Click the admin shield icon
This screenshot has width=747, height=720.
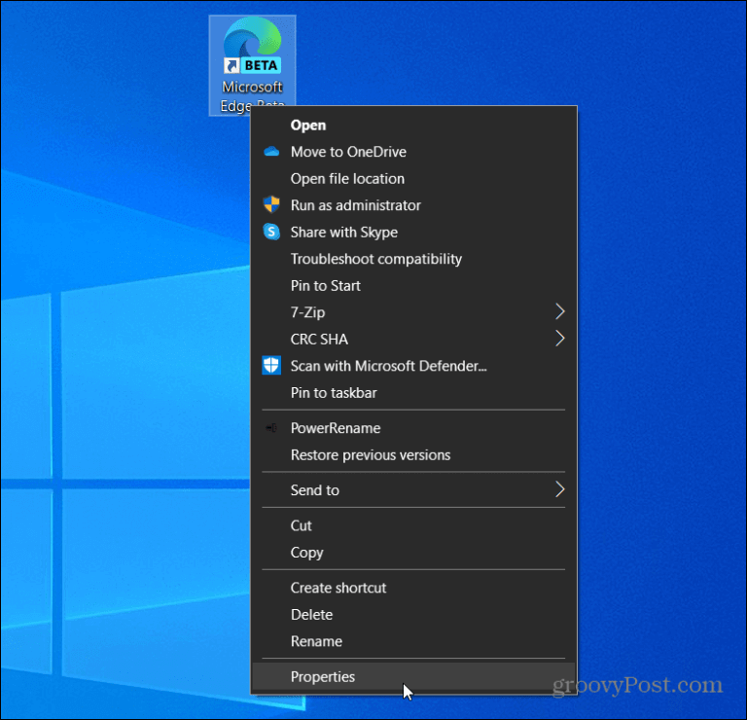pos(271,205)
